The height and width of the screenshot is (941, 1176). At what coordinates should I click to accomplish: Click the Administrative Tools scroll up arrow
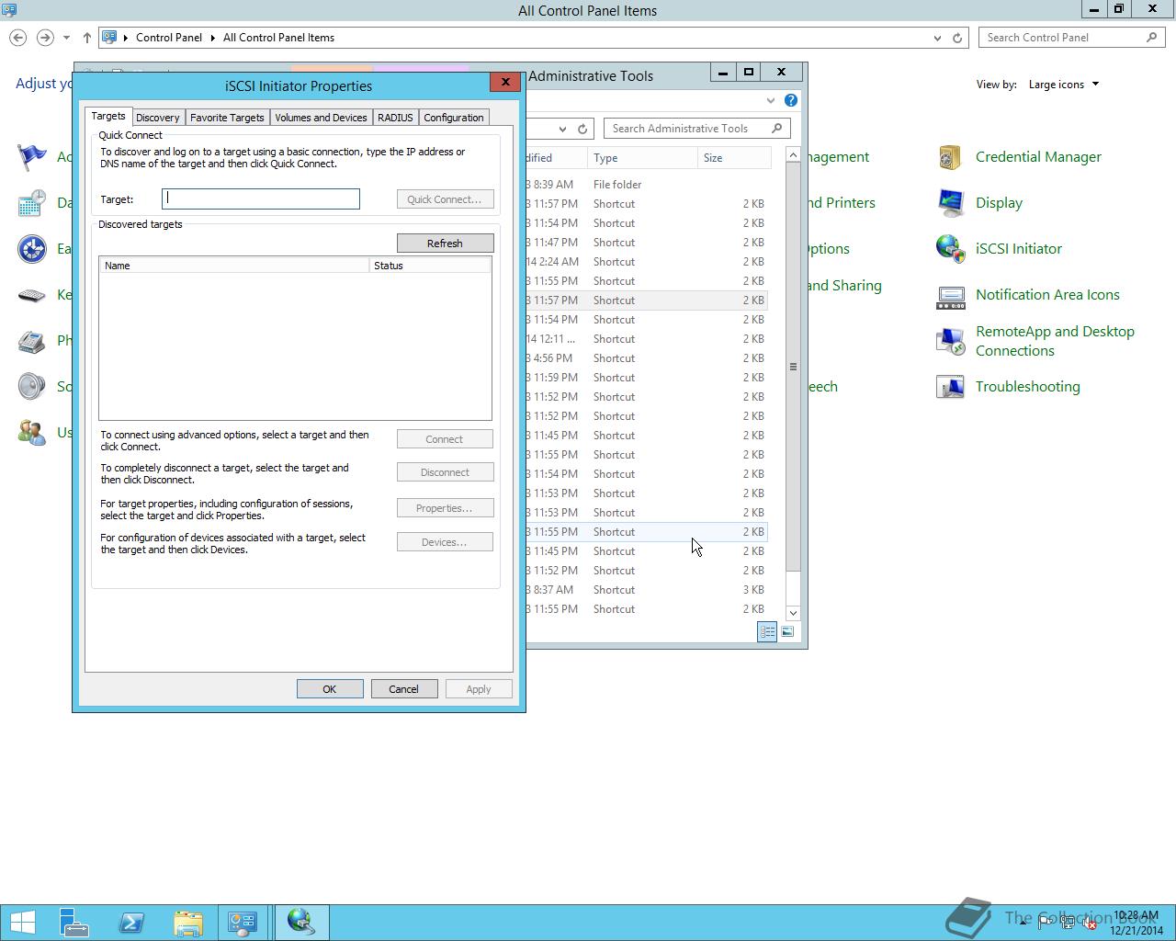click(793, 155)
